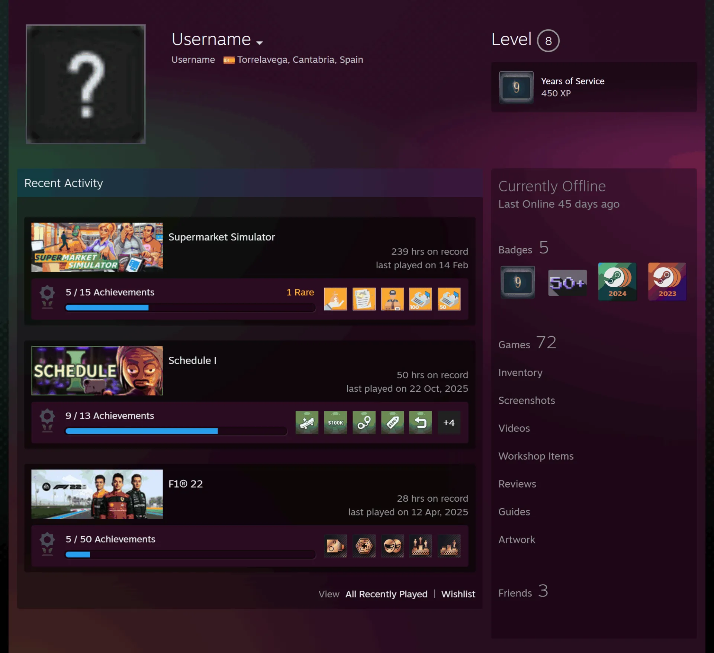
Task: Open the Workshop Items link
Action: (536, 456)
